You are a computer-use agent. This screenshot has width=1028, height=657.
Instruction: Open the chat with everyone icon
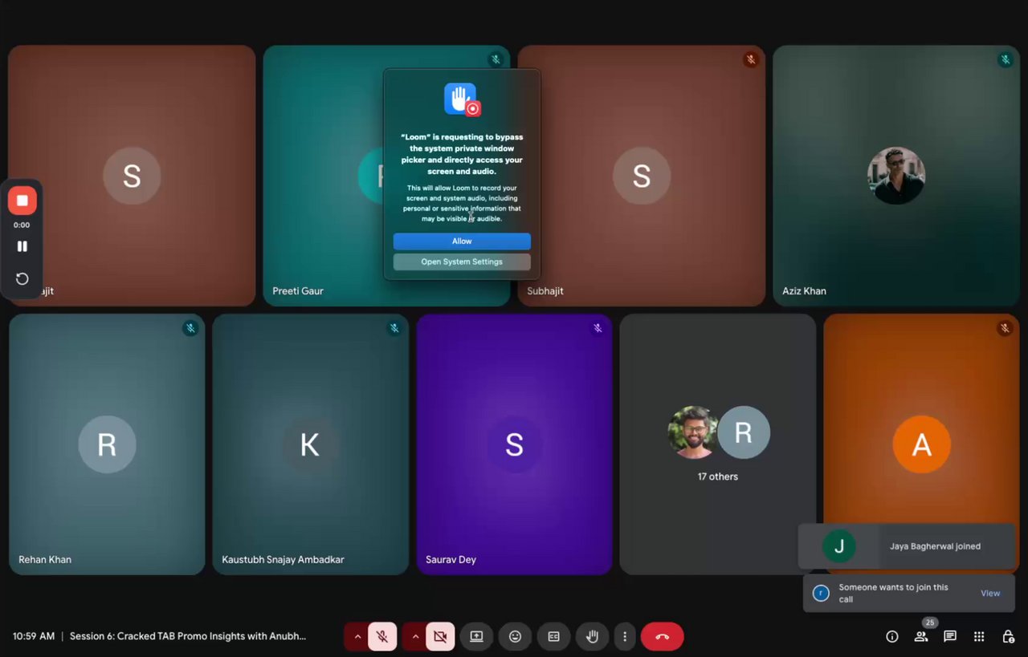coord(950,636)
